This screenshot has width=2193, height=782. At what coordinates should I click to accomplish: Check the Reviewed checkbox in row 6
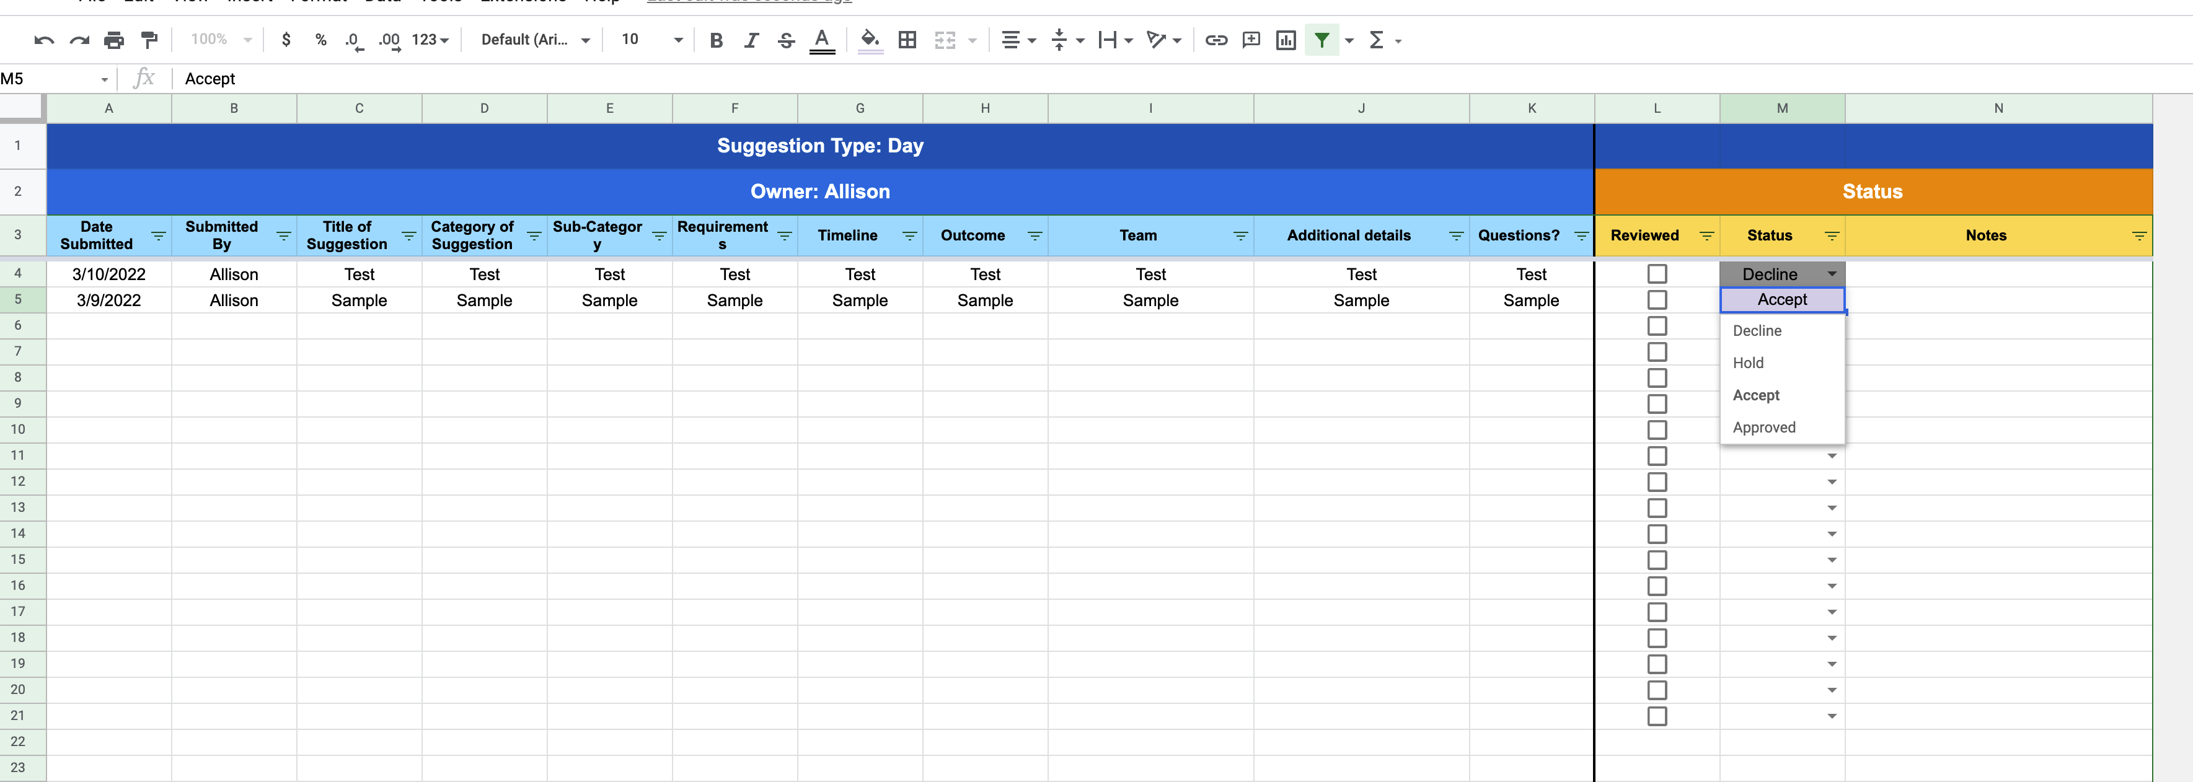(1657, 326)
